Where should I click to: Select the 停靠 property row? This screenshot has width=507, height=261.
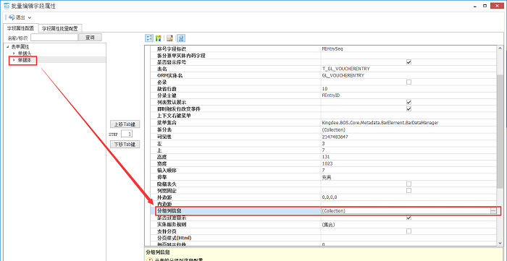click(324, 177)
